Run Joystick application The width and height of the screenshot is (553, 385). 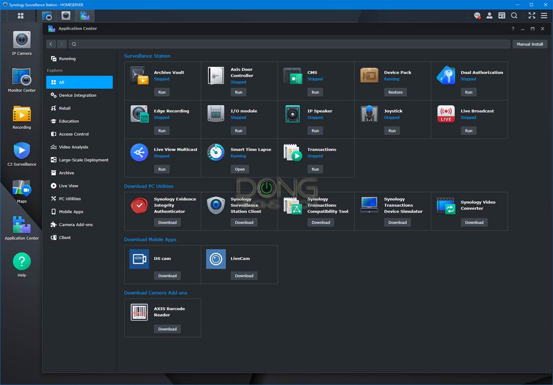pyautogui.click(x=392, y=131)
